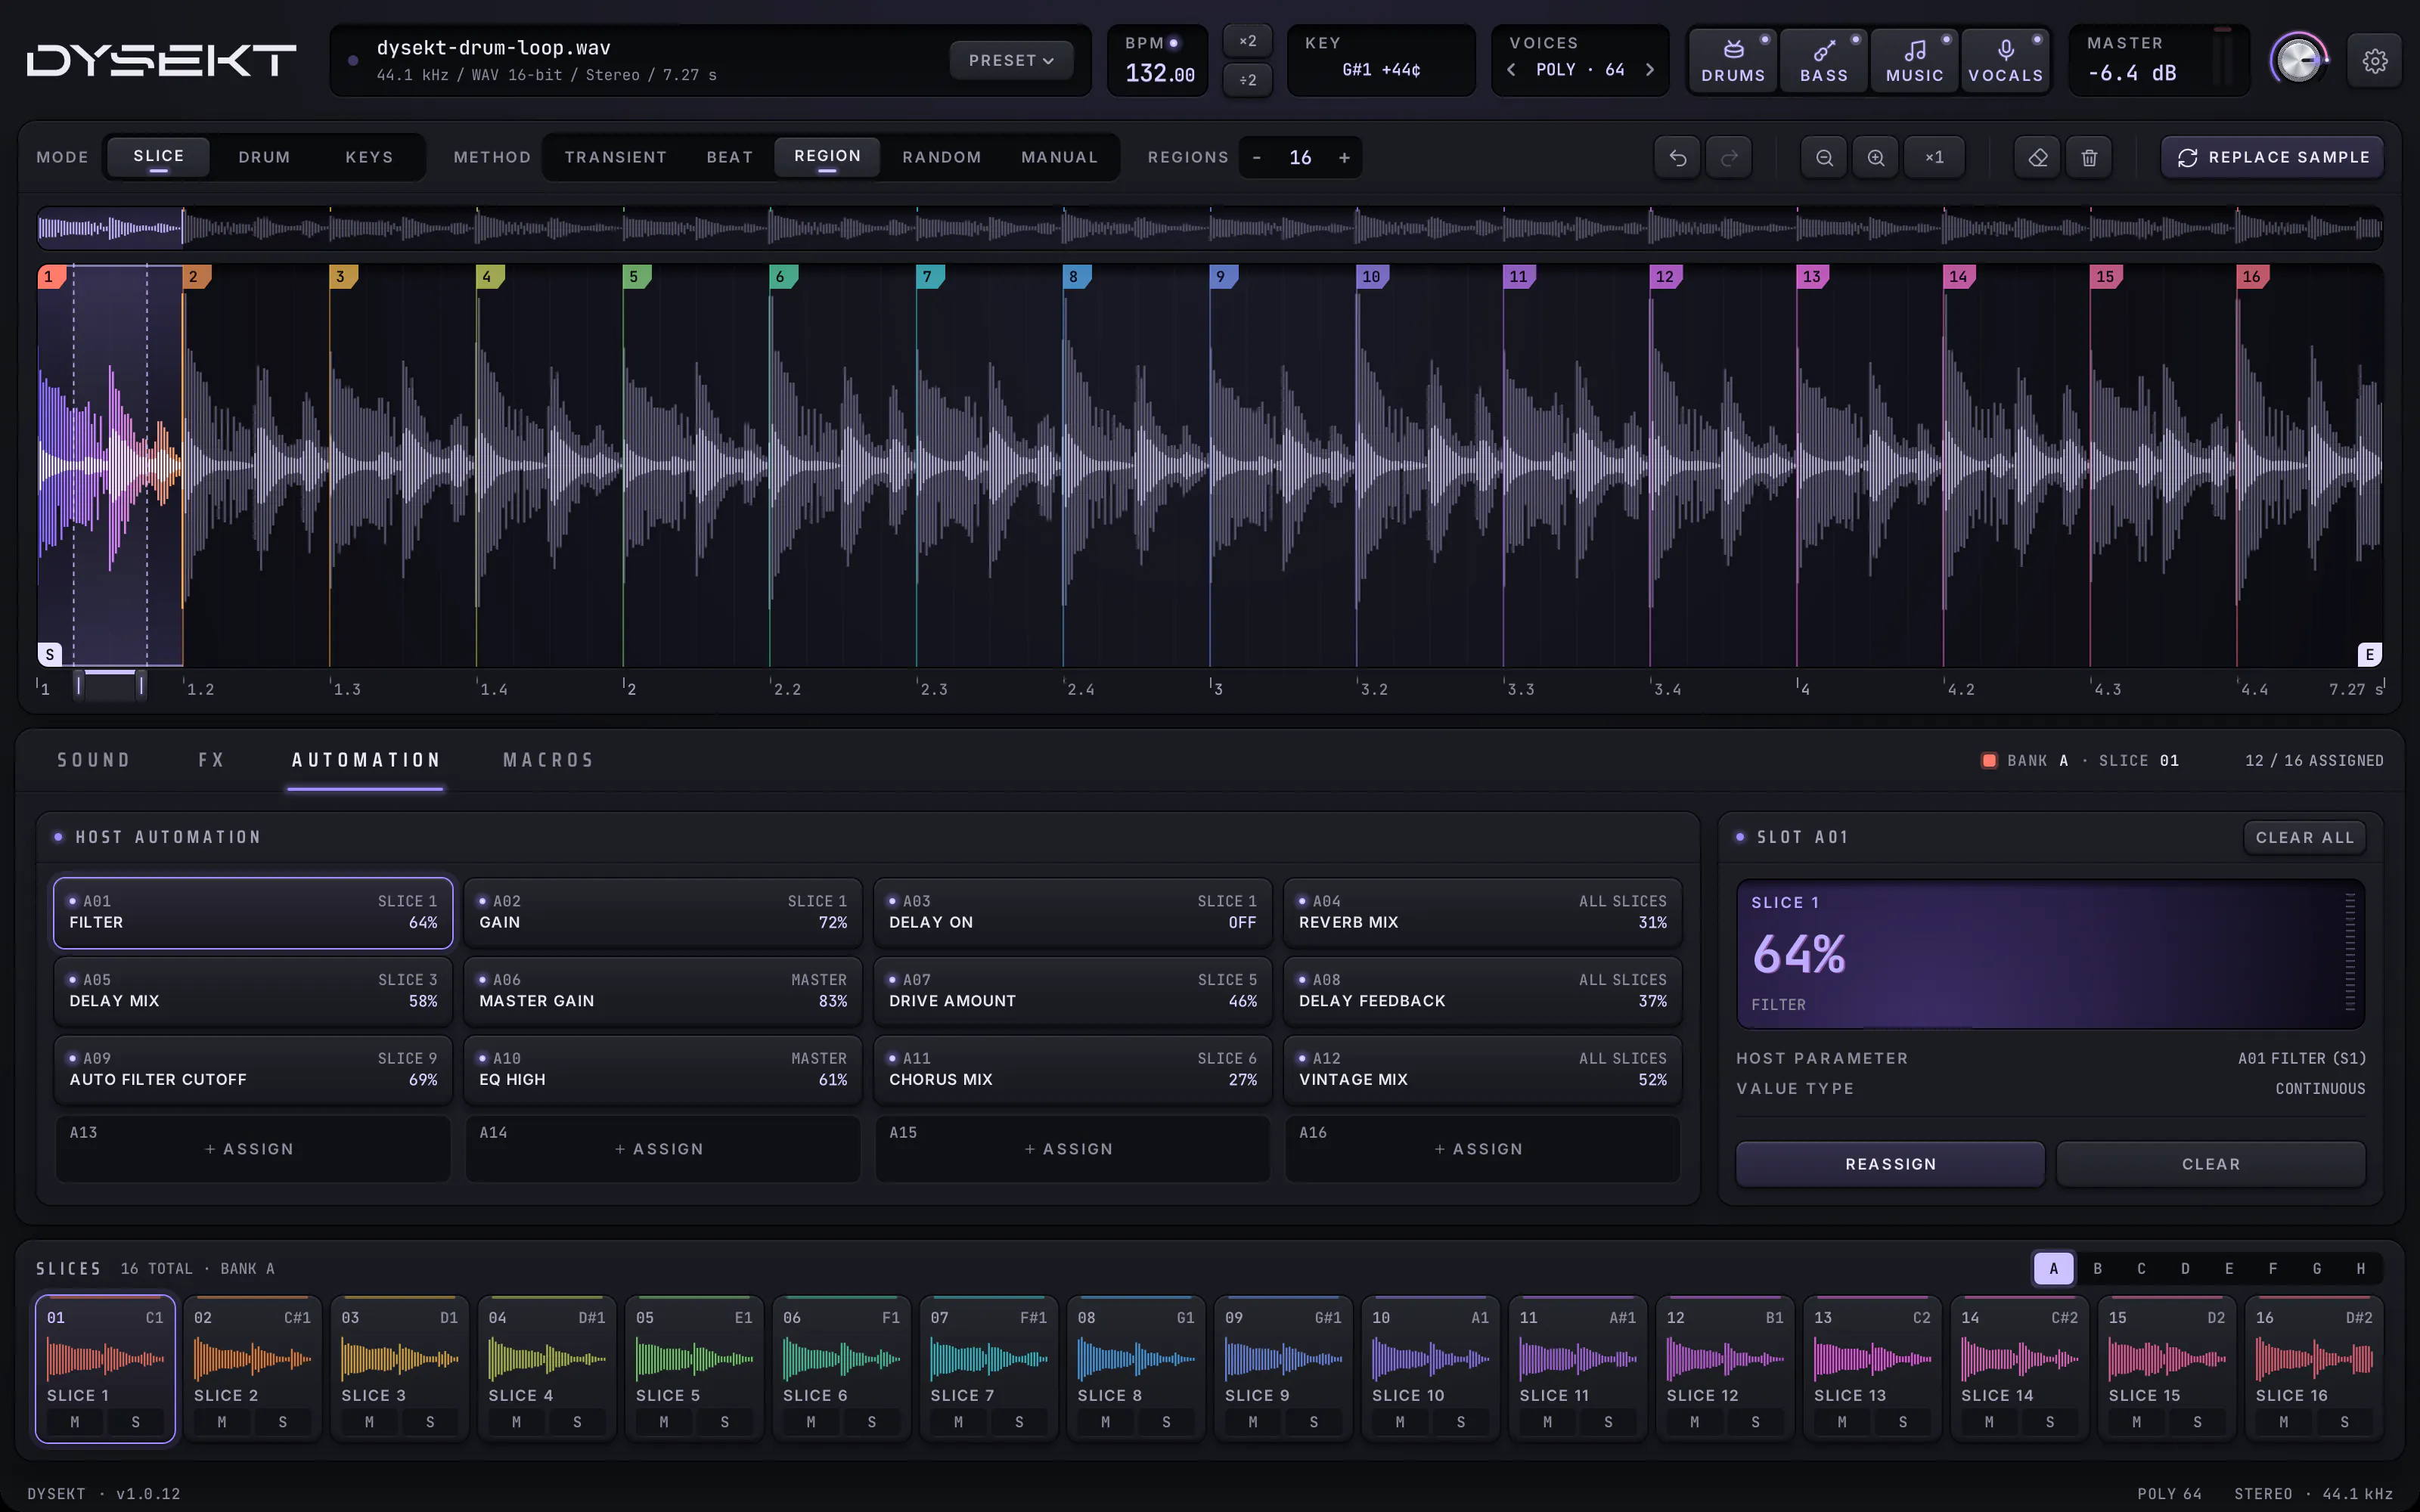This screenshot has height=1512, width=2420.
Task: Click the trash delete icon
Action: tap(2089, 158)
